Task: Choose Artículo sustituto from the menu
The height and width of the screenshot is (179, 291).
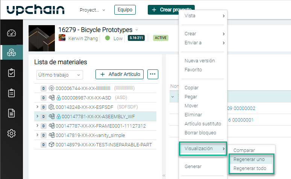Action: (203, 124)
